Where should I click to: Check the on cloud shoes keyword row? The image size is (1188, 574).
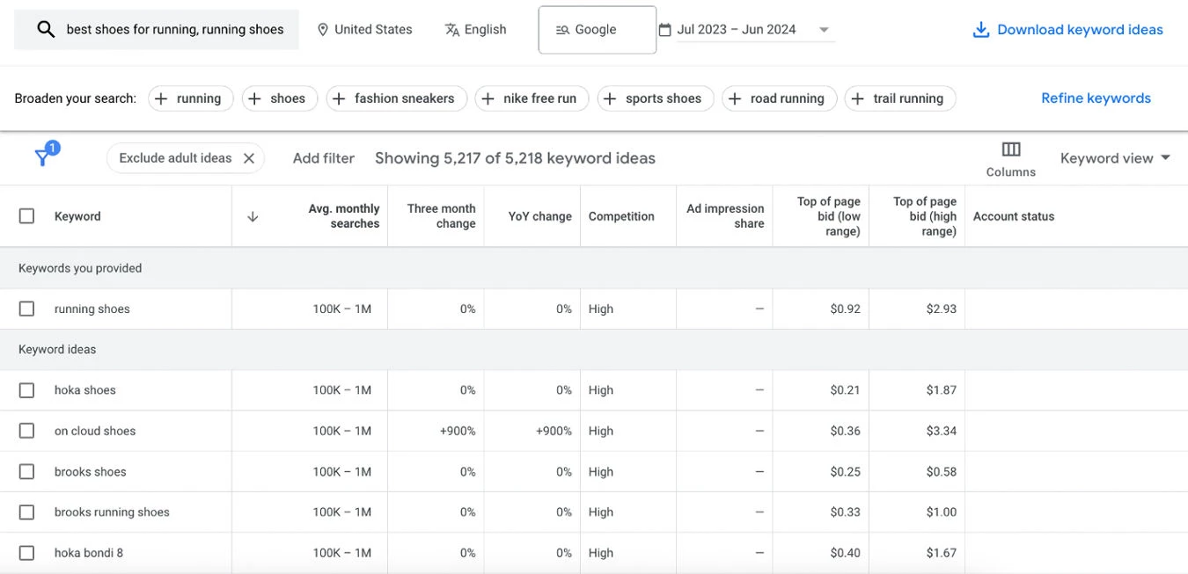pos(27,431)
